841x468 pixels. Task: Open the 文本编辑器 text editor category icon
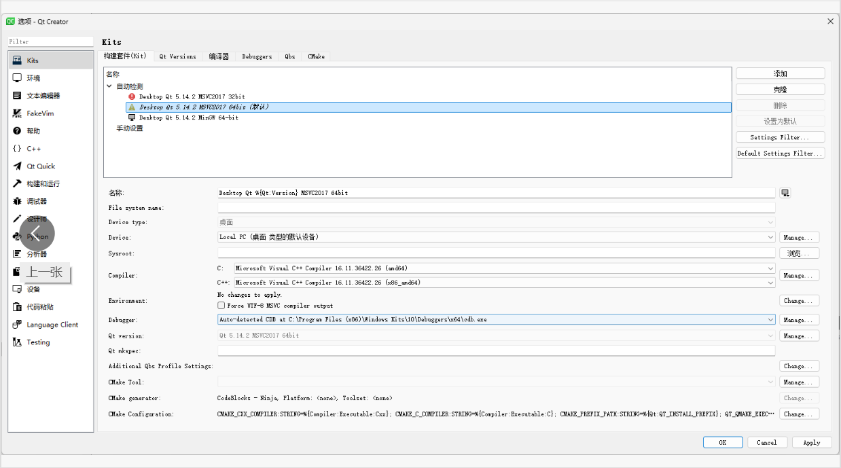click(x=17, y=96)
